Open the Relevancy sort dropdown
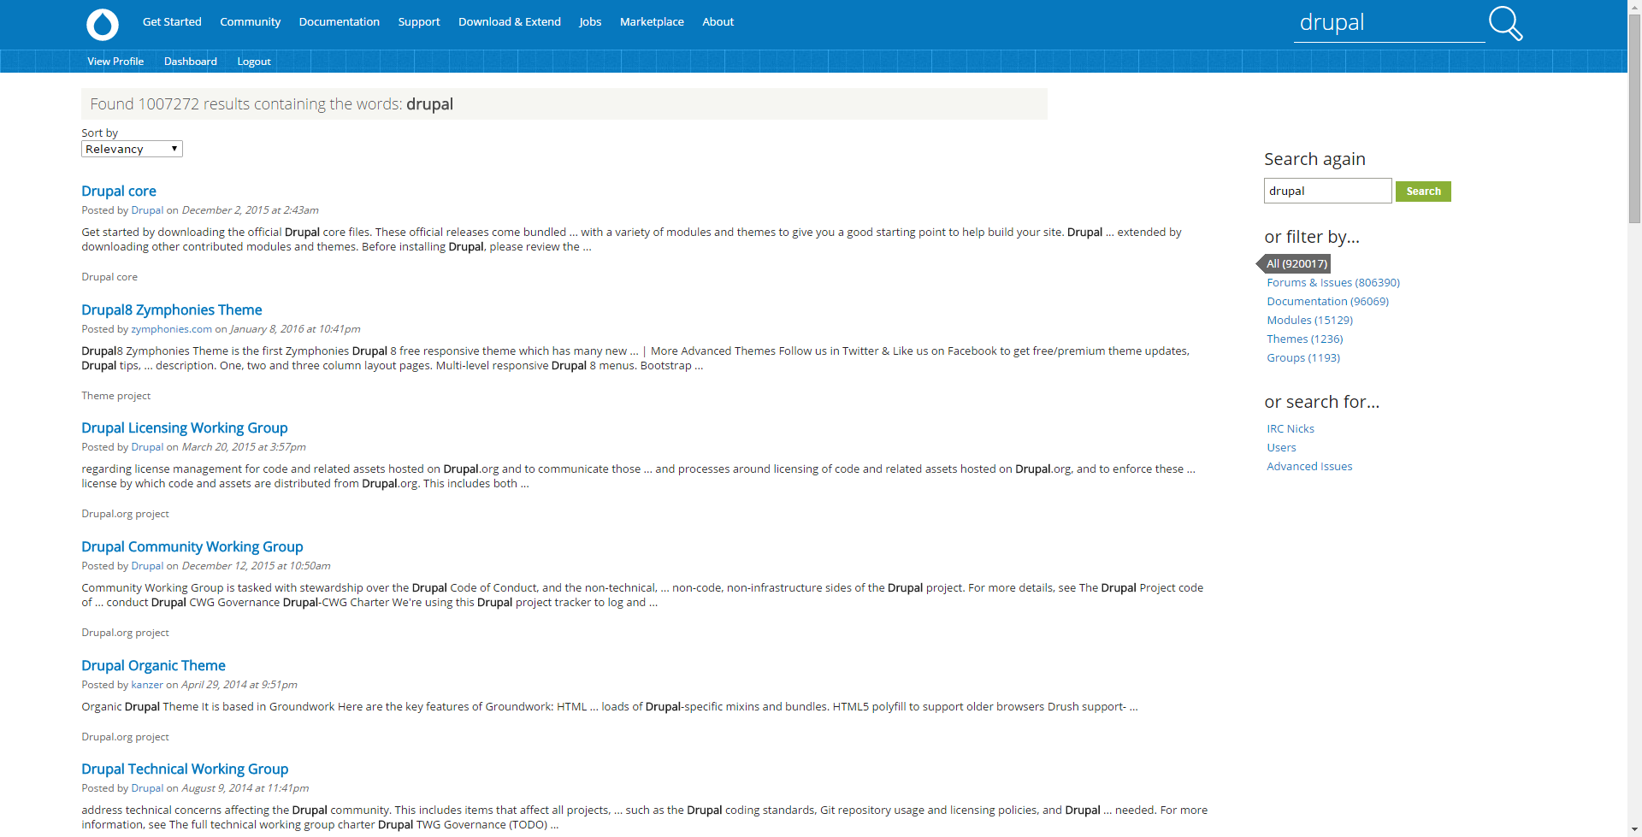This screenshot has height=837, width=1642. coord(131,148)
